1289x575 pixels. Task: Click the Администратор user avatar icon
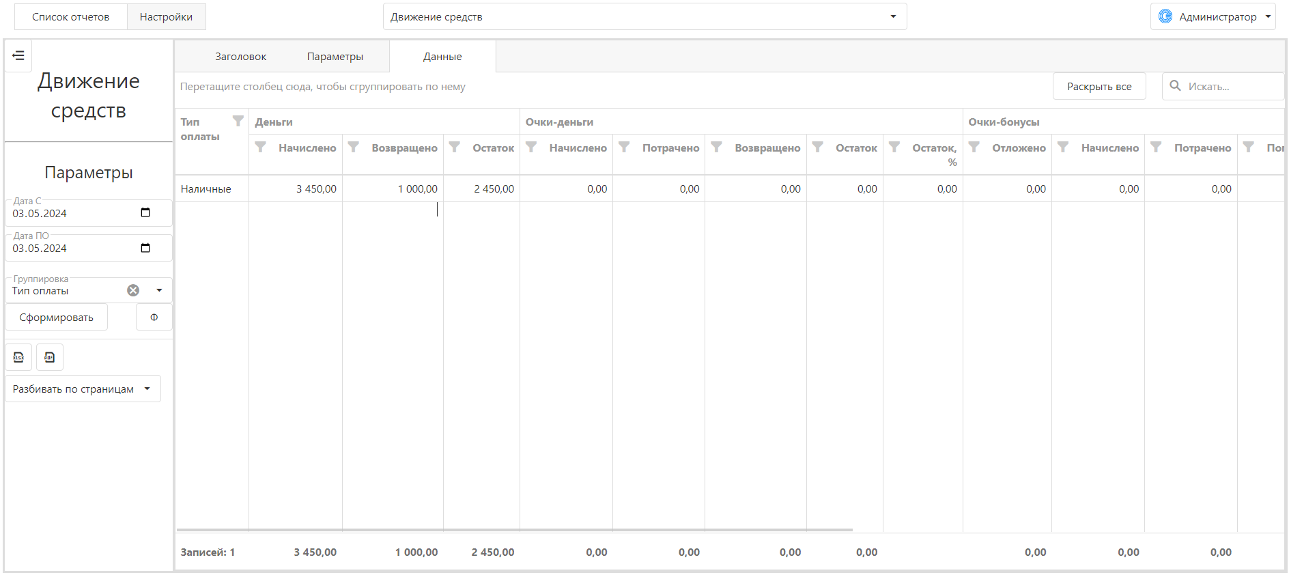1165,16
